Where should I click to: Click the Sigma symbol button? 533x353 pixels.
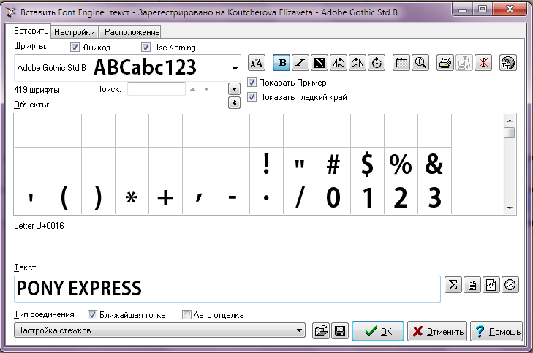click(x=453, y=286)
